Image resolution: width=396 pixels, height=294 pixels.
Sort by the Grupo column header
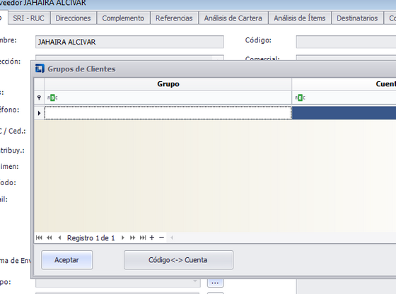[x=168, y=84]
